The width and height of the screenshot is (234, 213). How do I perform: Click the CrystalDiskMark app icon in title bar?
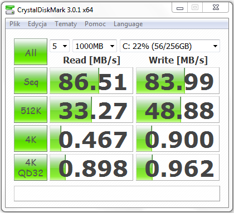(x=9, y=10)
